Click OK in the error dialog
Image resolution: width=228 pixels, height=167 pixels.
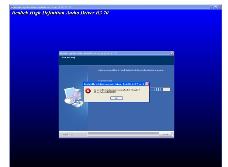tap(116, 98)
